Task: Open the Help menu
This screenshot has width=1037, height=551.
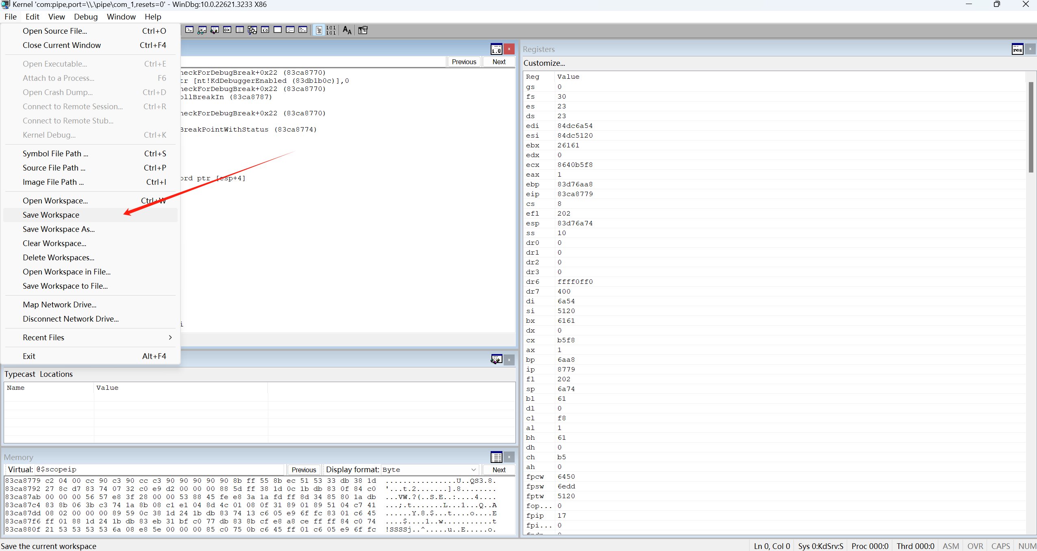Action: click(x=153, y=17)
